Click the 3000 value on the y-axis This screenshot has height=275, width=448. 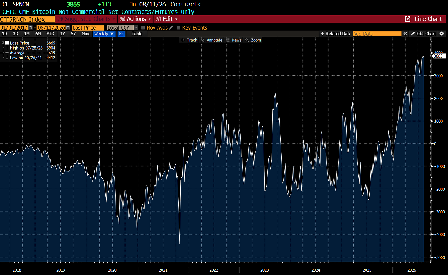click(438, 76)
